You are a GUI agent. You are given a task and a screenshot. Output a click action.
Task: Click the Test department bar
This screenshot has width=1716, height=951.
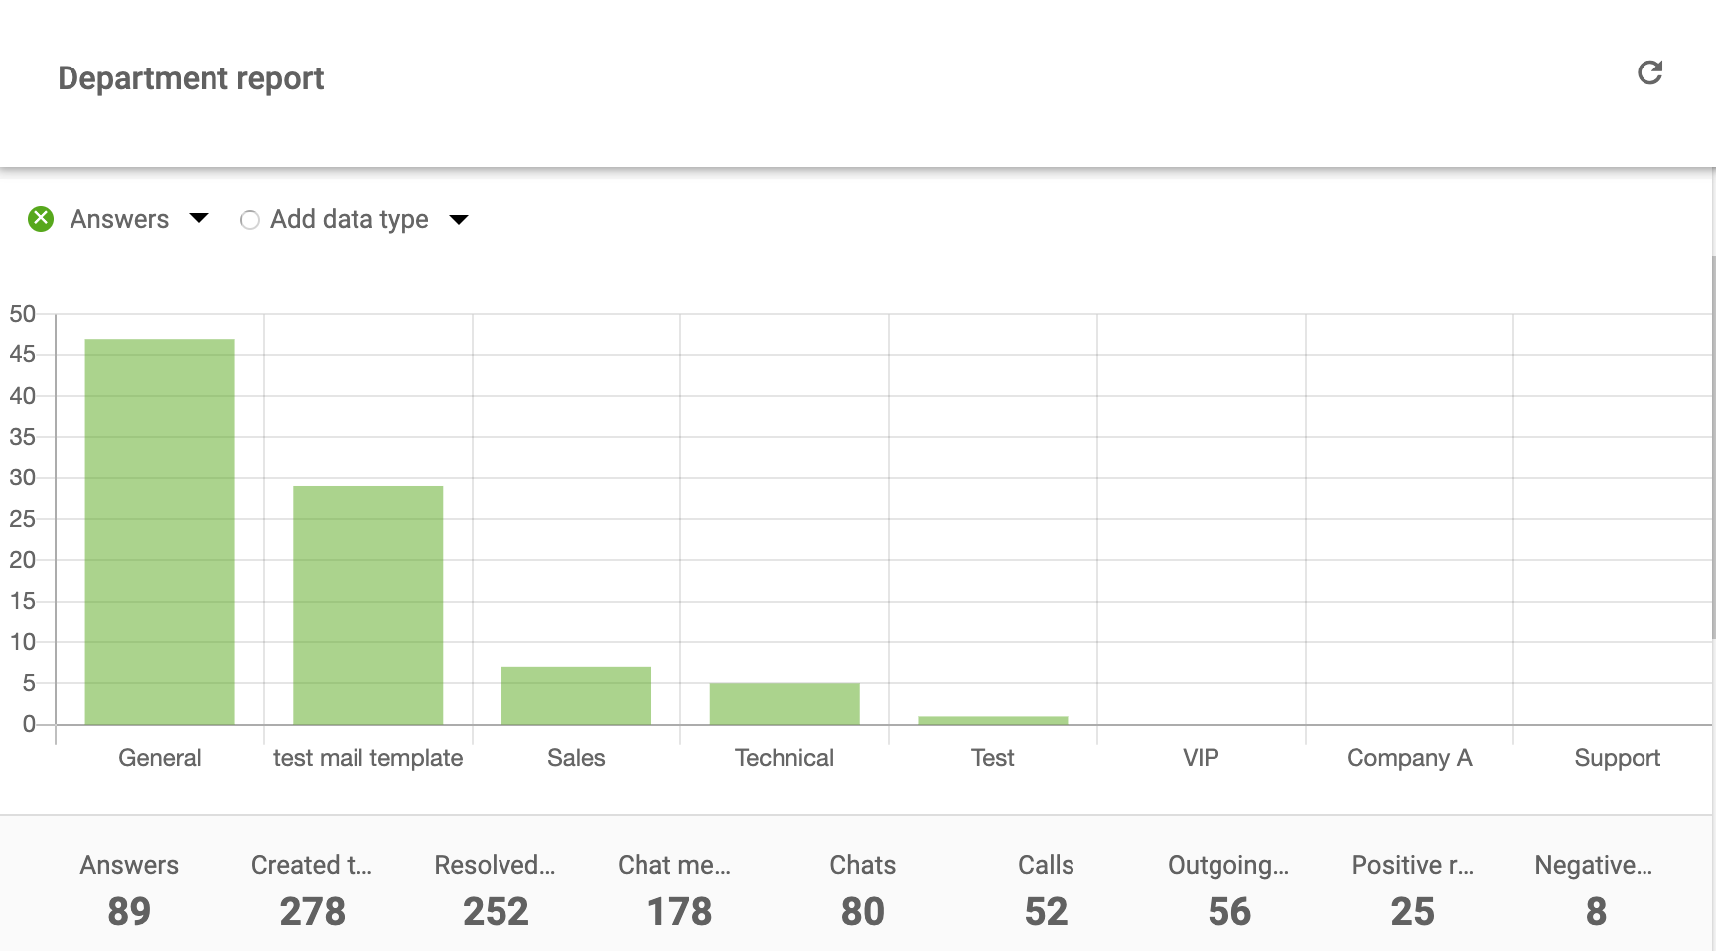pos(993,719)
